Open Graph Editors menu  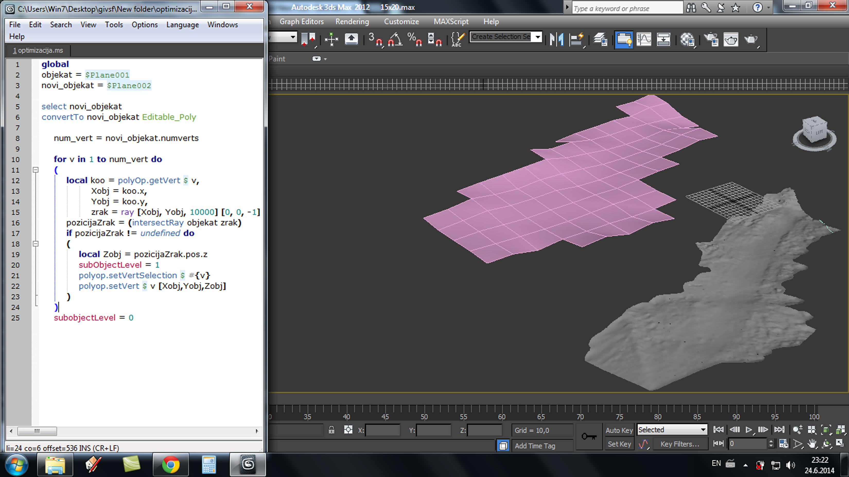[x=302, y=22]
